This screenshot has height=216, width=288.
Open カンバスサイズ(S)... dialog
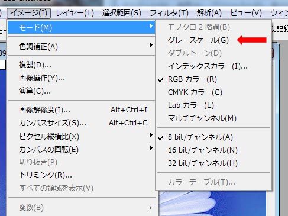(x=81, y=123)
